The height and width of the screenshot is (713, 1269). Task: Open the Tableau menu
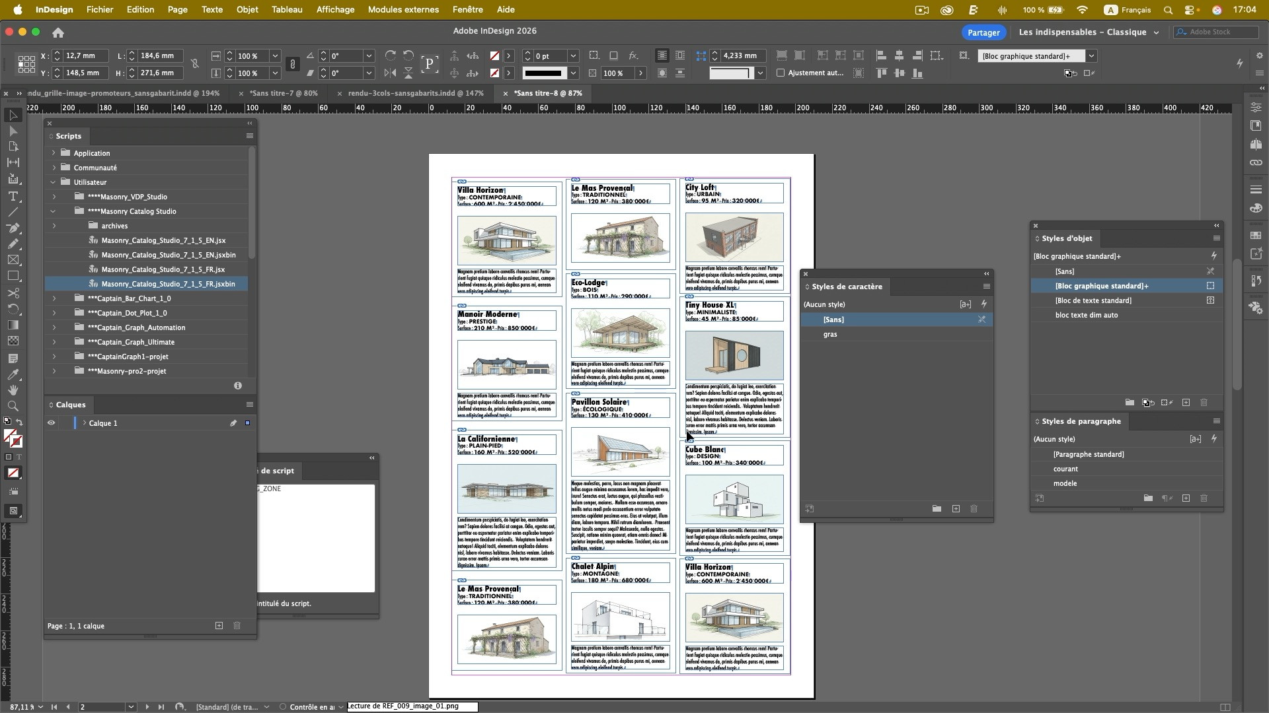pyautogui.click(x=287, y=10)
